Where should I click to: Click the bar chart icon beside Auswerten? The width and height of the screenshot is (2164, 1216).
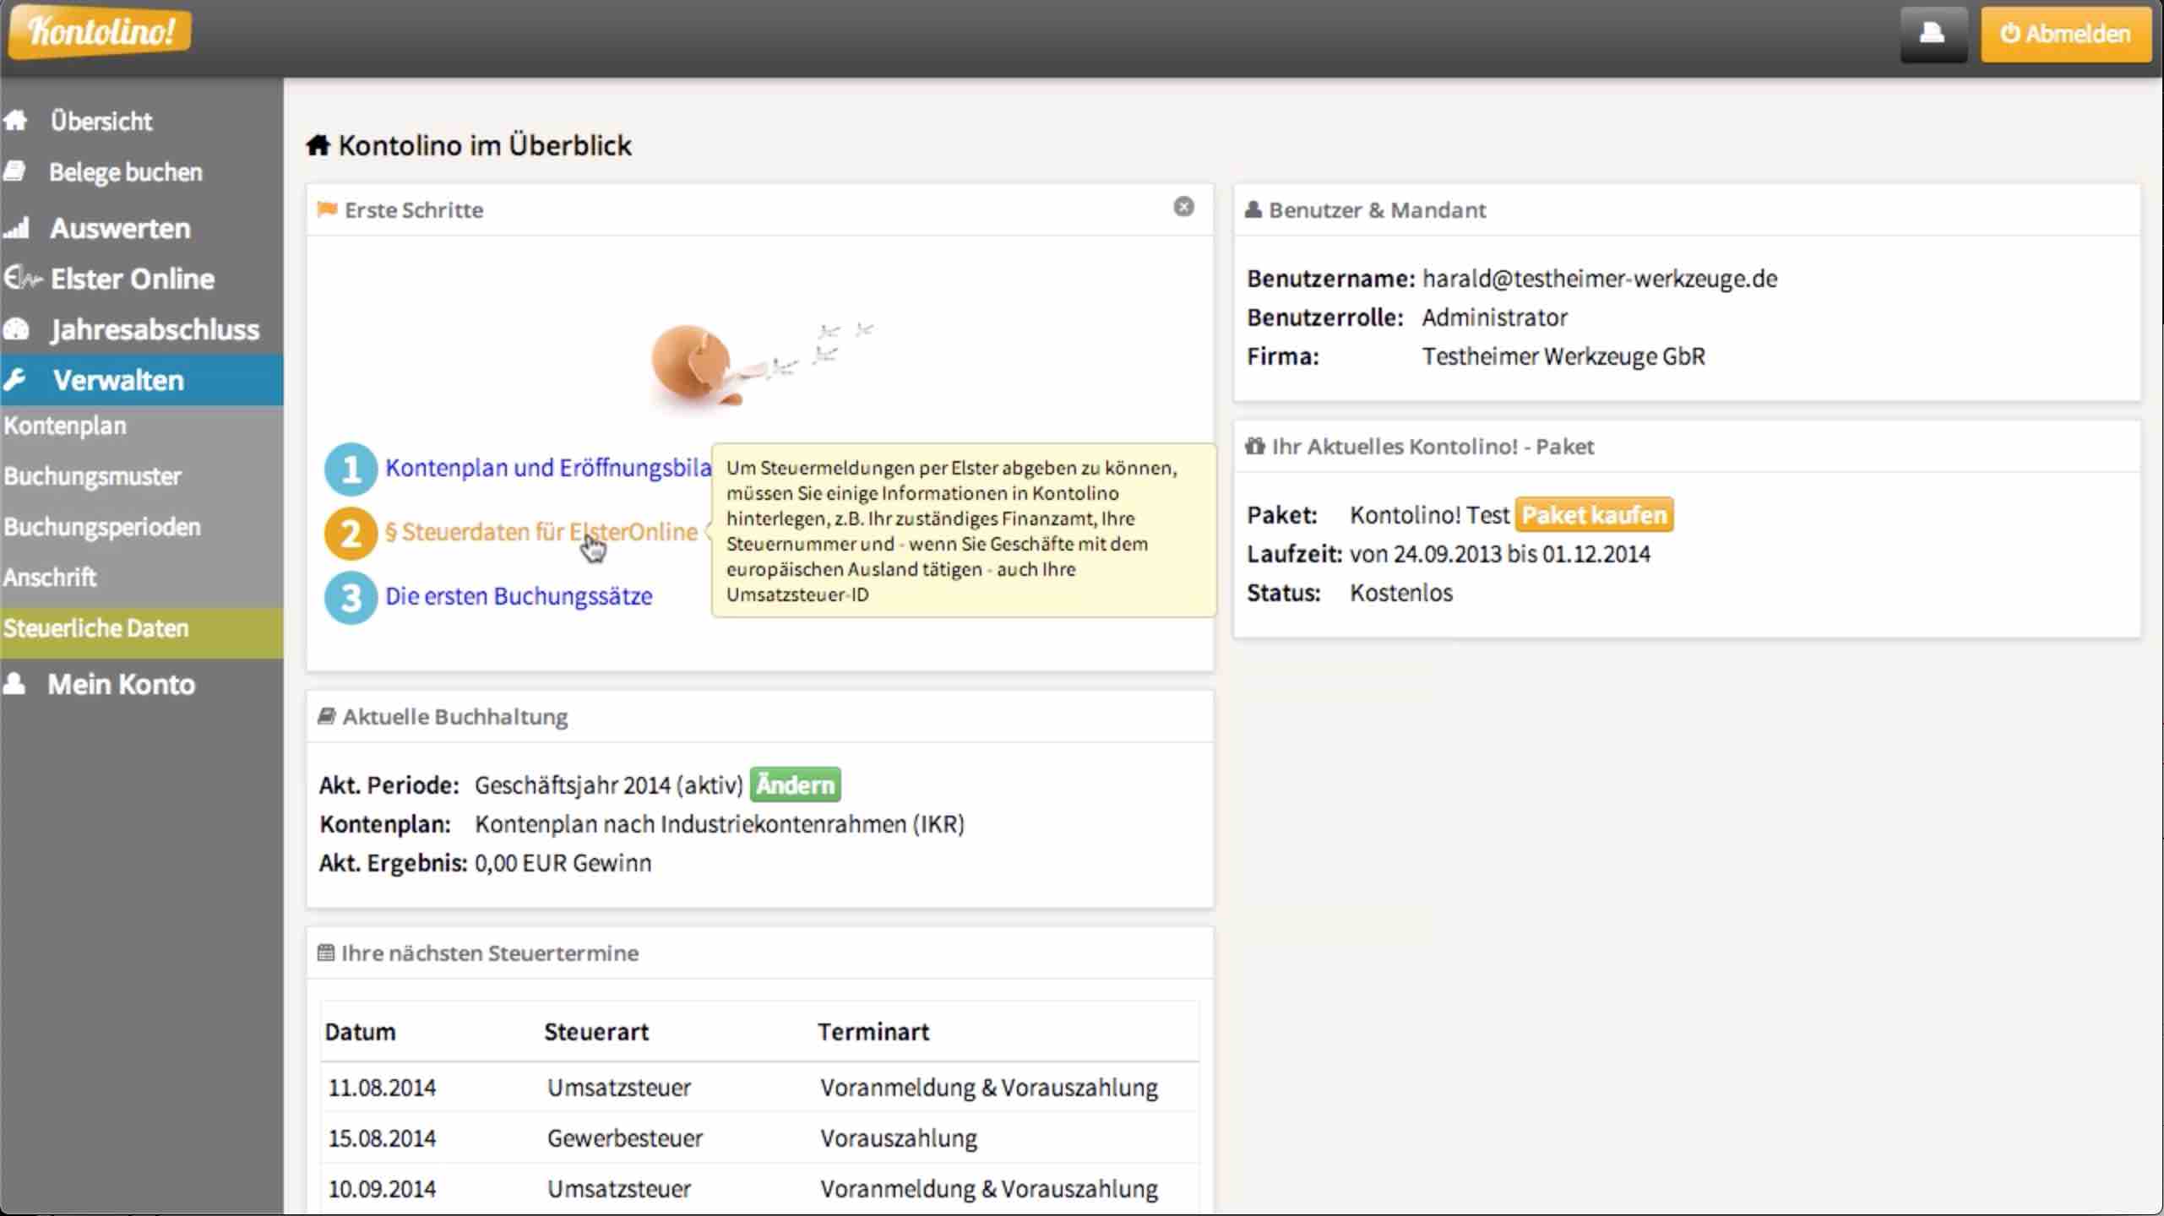click(x=16, y=228)
